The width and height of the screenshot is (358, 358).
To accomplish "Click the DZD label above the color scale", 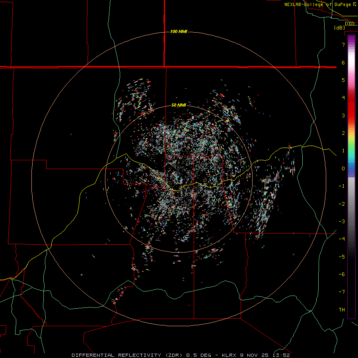I will [349, 23].
